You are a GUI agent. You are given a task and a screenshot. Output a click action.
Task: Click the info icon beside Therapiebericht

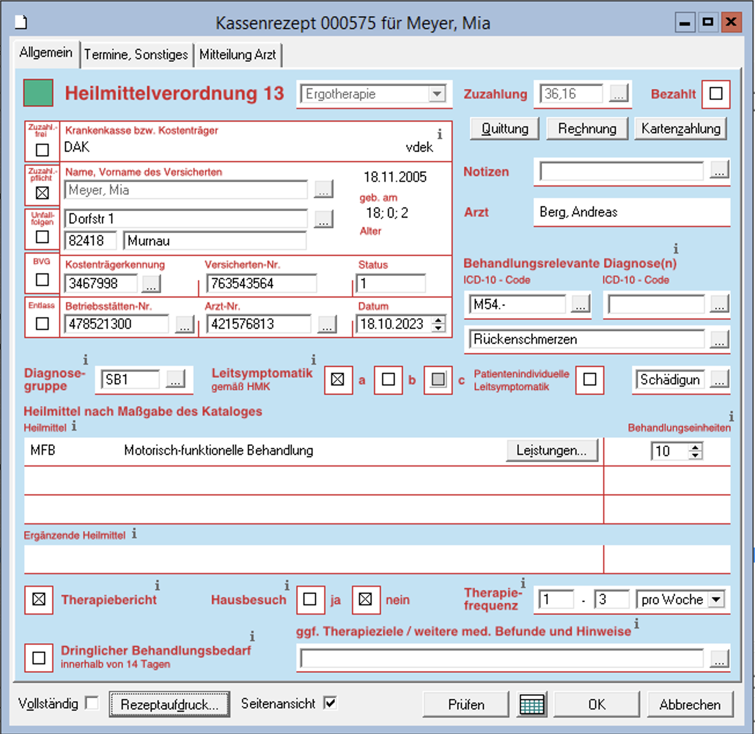157,585
